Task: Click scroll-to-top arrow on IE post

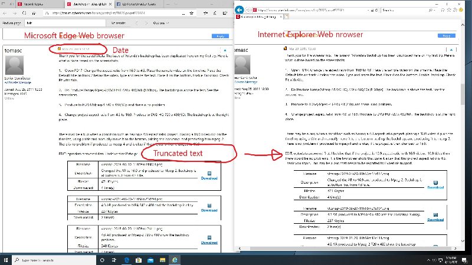Action: coord(451,49)
